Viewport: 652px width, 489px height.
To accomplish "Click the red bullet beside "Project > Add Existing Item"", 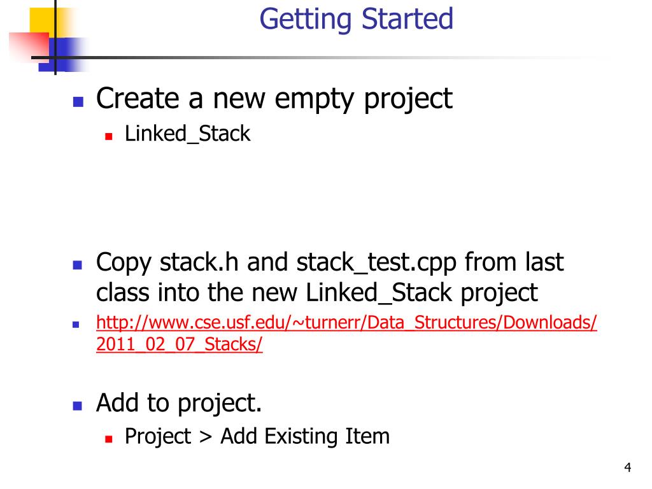I will click(x=108, y=439).
